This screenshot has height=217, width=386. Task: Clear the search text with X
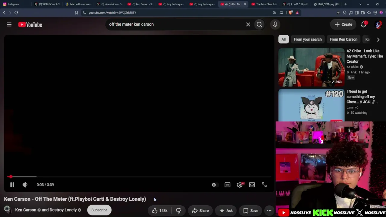(248, 24)
